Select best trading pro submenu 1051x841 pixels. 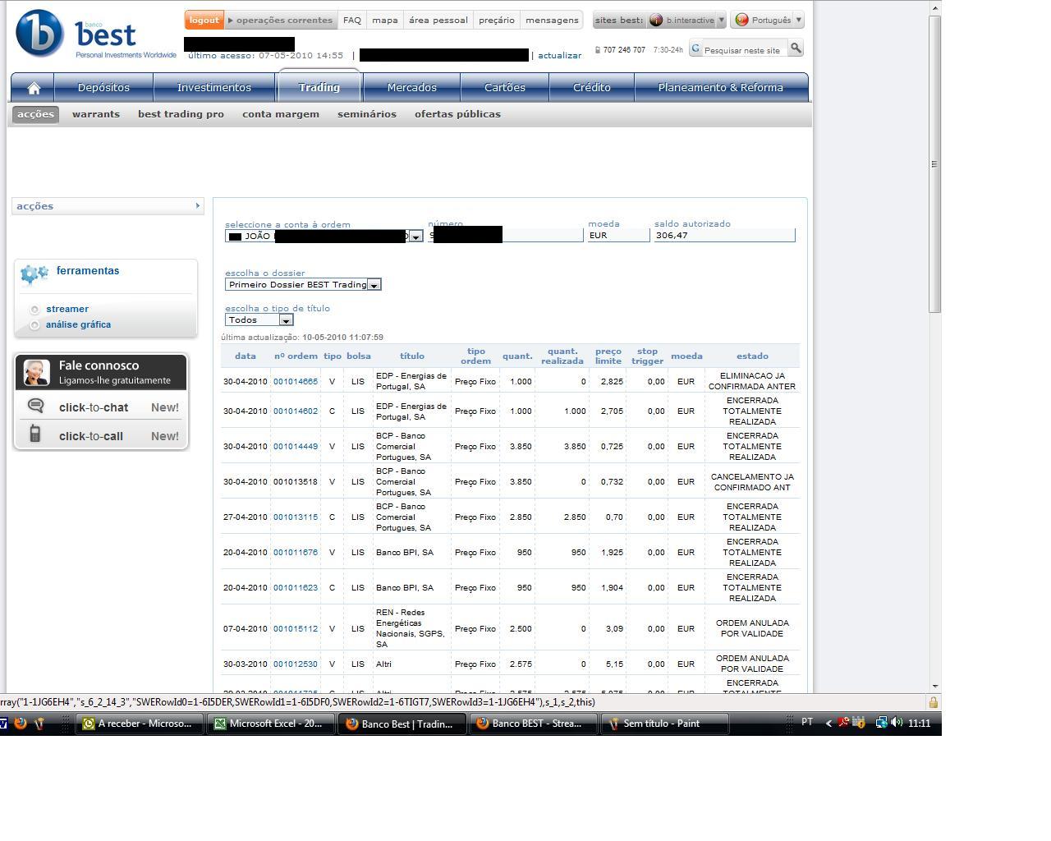[x=181, y=114]
